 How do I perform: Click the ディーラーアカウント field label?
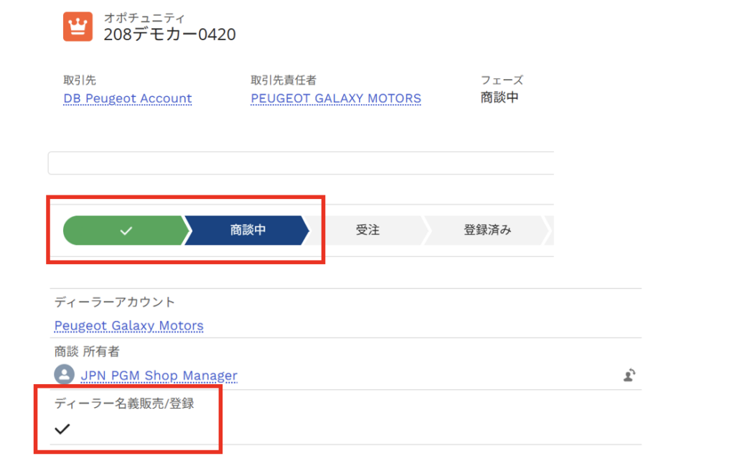[114, 302]
